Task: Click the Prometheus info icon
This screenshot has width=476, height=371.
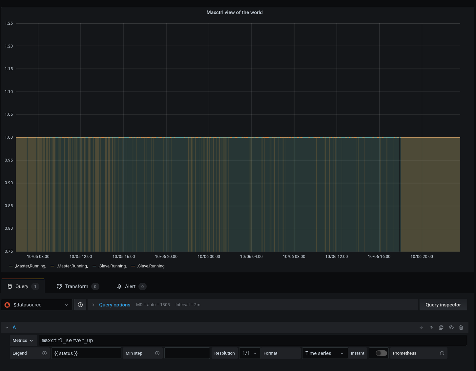Action: coord(442,353)
